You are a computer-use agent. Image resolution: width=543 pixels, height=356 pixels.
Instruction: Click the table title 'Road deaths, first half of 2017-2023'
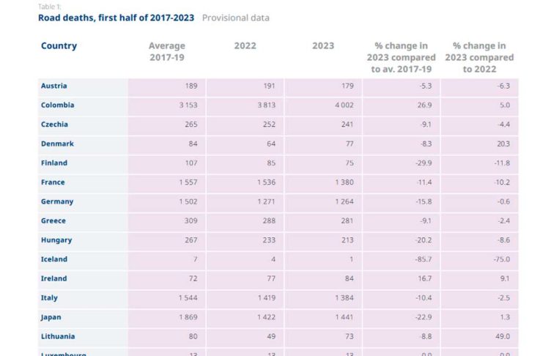[117, 18]
